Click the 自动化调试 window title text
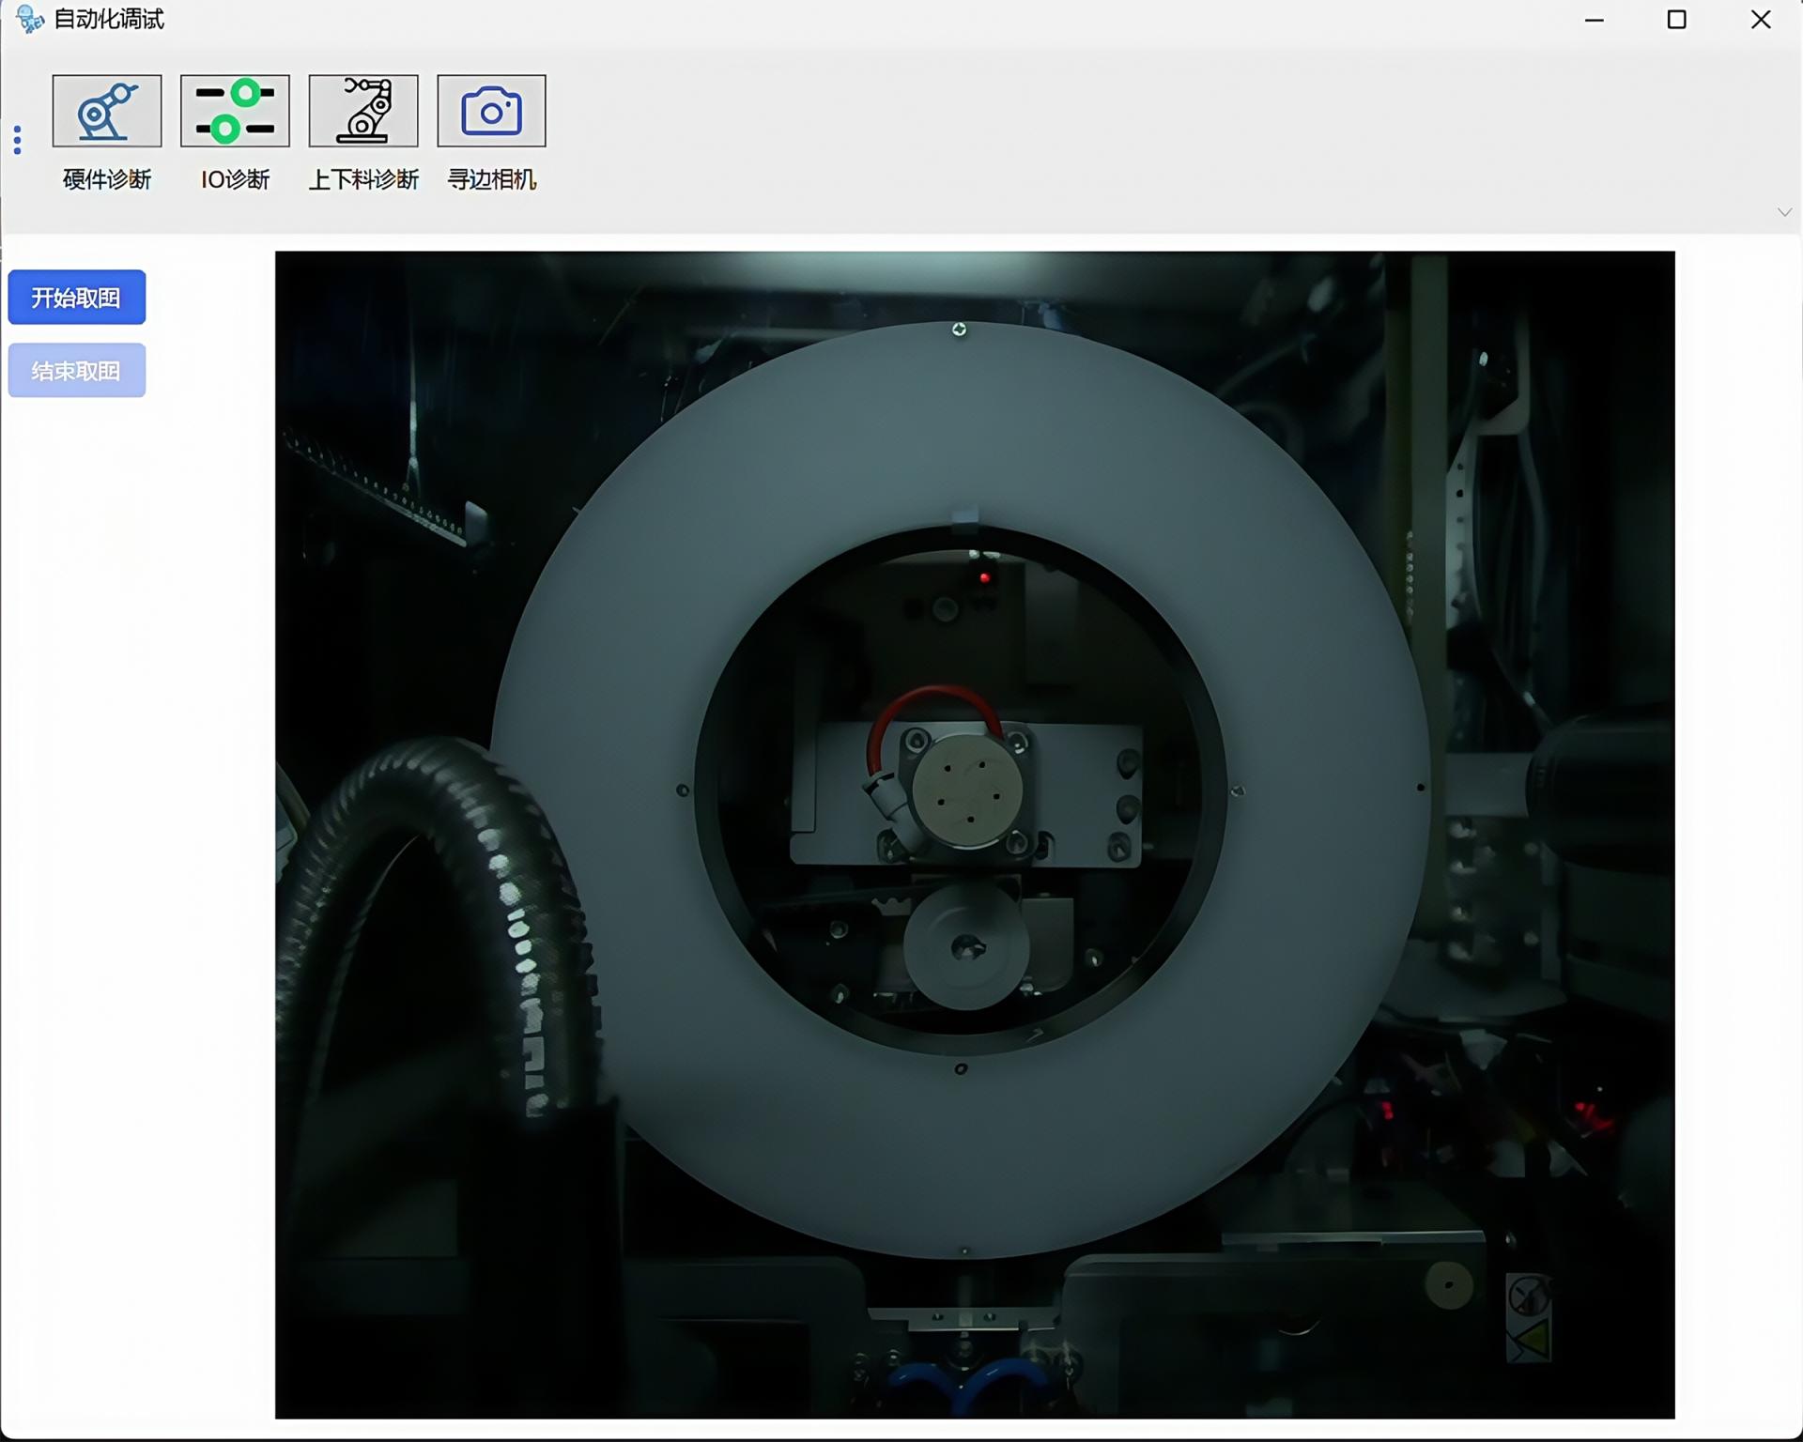Viewport: 1803px width, 1442px height. [x=109, y=19]
